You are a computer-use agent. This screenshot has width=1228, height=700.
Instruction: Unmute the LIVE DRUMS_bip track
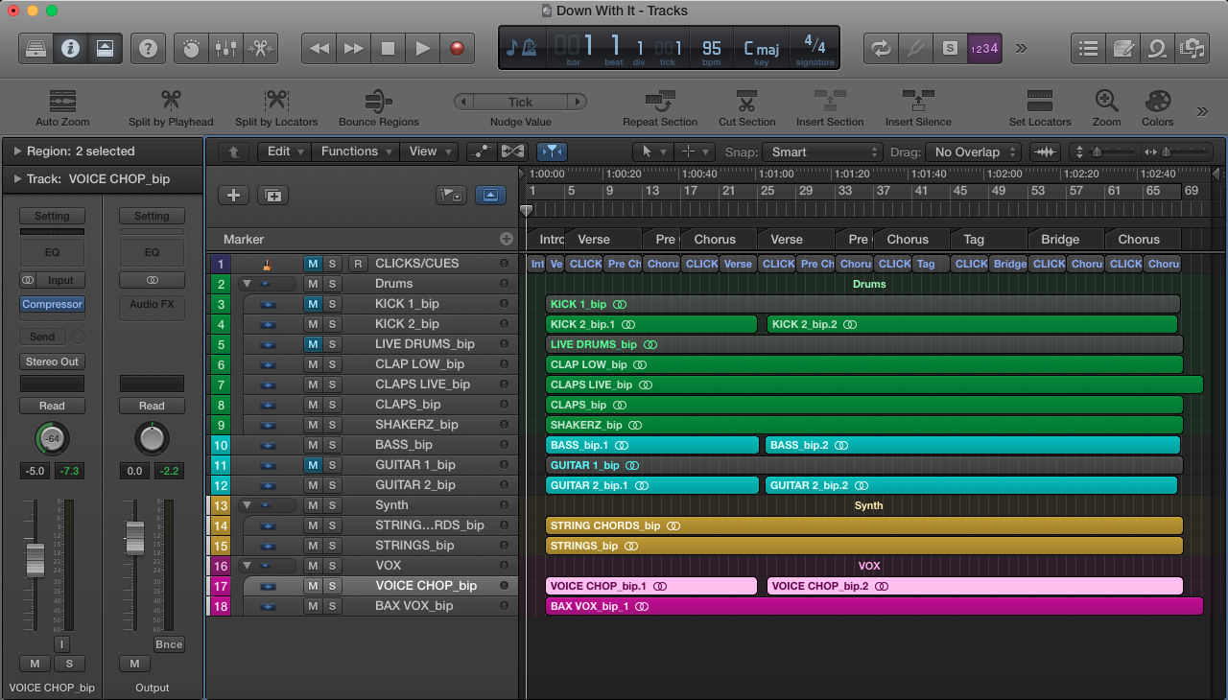pyautogui.click(x=313, y=344)
